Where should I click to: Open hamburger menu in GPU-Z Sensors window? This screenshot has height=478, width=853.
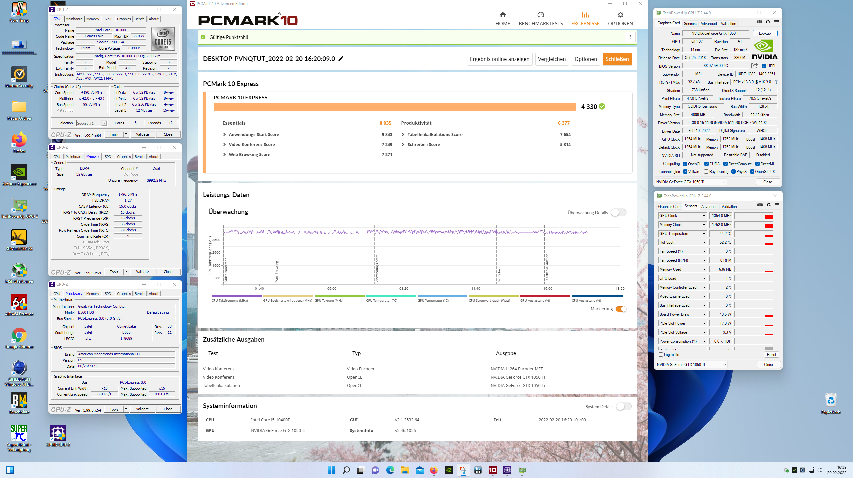(777, 205)
